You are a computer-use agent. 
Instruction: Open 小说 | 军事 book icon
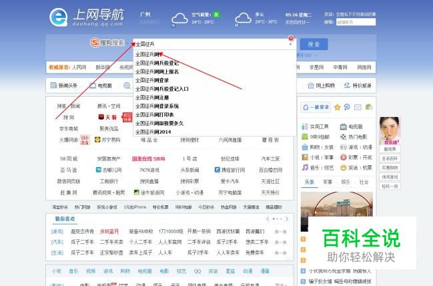click(x=305, y=158)
